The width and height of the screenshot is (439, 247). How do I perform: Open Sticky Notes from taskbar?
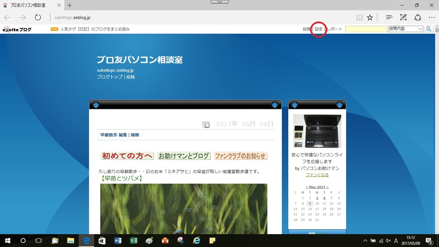point(212,241)
